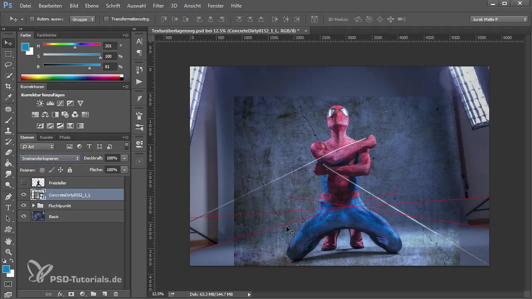Select the Zoom tool
Viewport: 532px width, 299px height.
pos(8,252)
